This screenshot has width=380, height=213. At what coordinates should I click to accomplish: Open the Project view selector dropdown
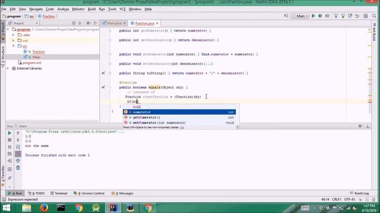(x=23, y=23)
